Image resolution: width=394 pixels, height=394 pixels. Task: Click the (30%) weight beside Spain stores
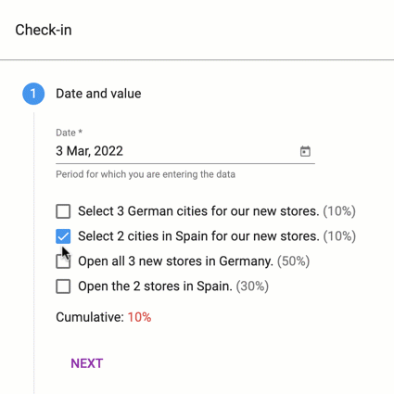[x=252, y=286]
